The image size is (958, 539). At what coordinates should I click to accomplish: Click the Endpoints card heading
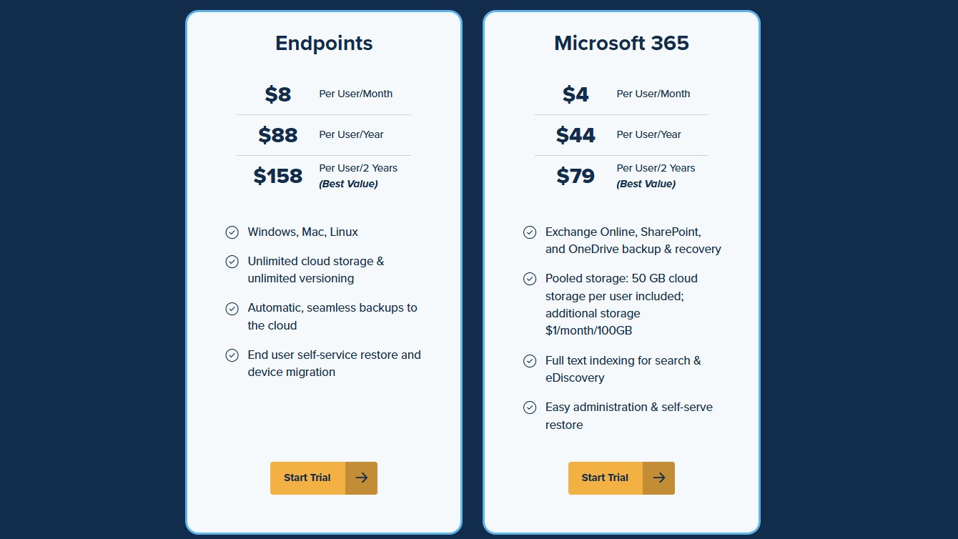pos(323,43)
